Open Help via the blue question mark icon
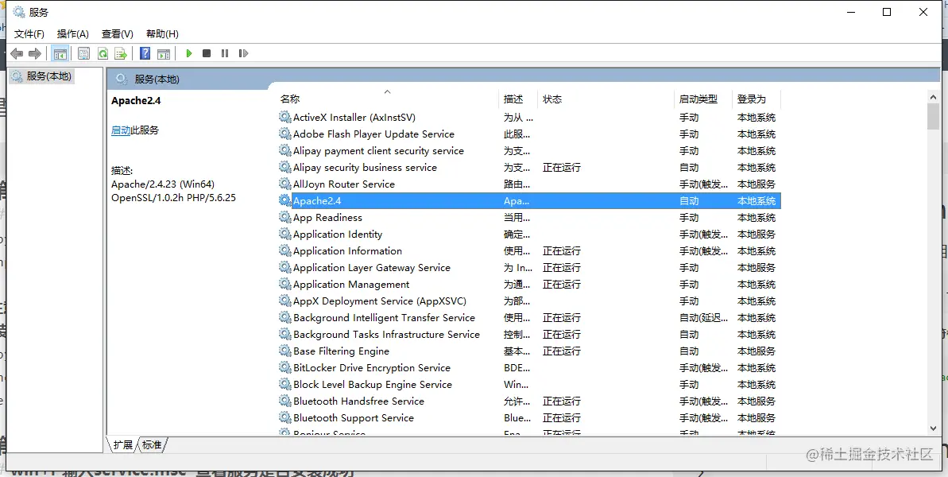Screen dimensions: 948x477 pos(145,54)
